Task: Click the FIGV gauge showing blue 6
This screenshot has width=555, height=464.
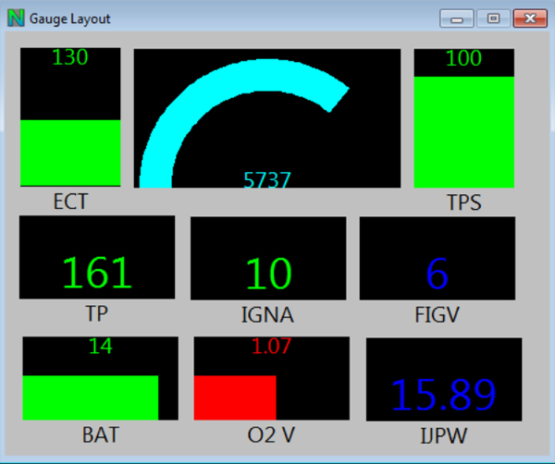Action: point(437,258)
